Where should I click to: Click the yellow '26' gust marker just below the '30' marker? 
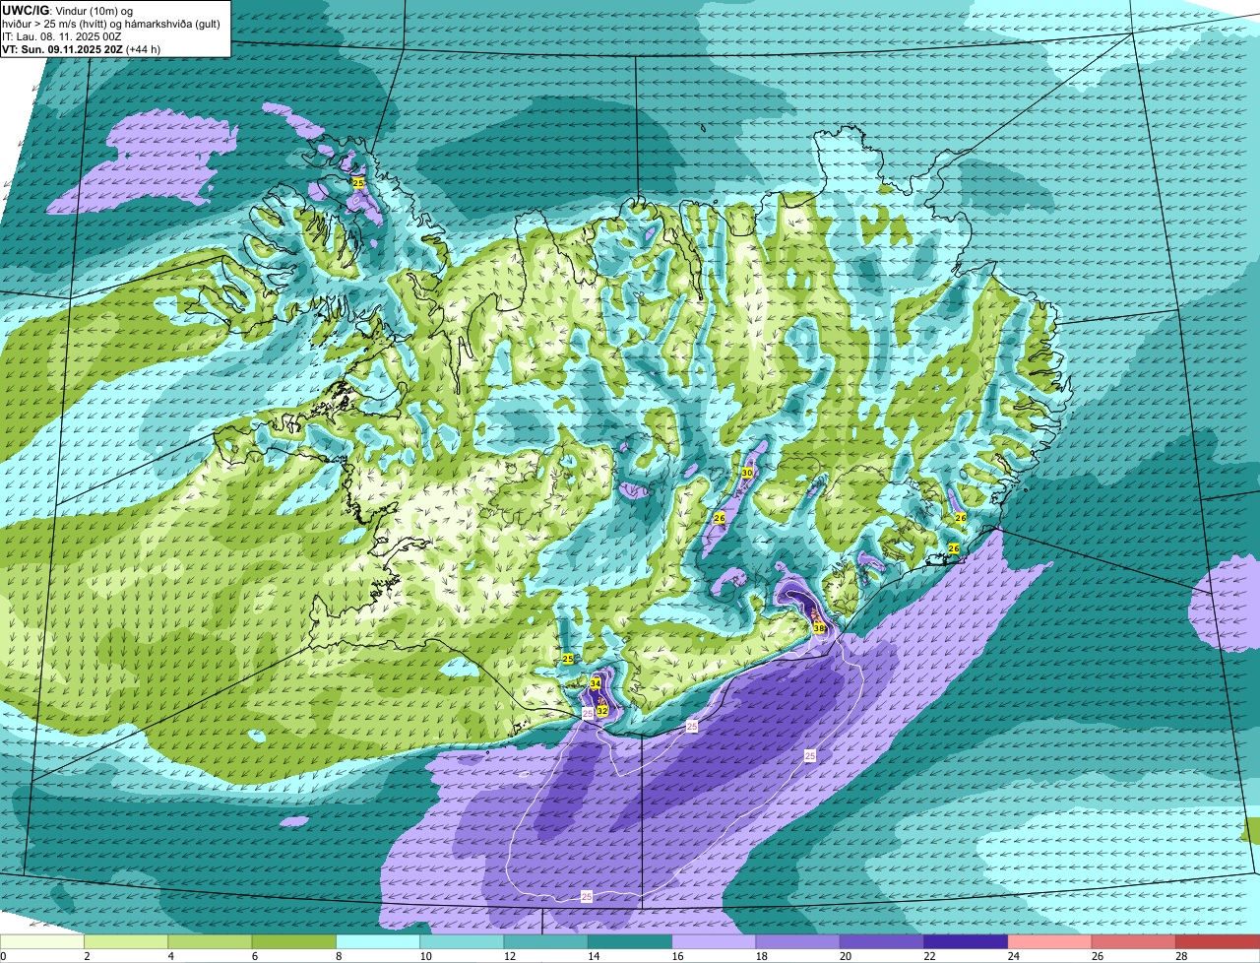tap(720, 518)
